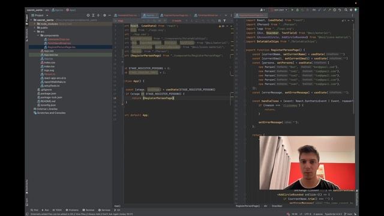Click the status bar tool-window toggle icon at bottom-left
384x216 pixels.
coord(27,214)
